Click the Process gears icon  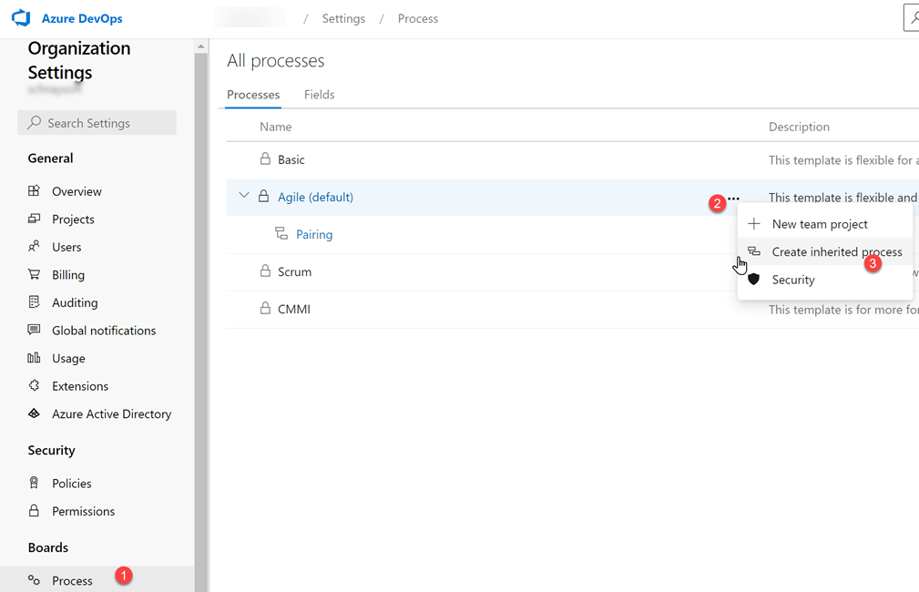point(34,580)
